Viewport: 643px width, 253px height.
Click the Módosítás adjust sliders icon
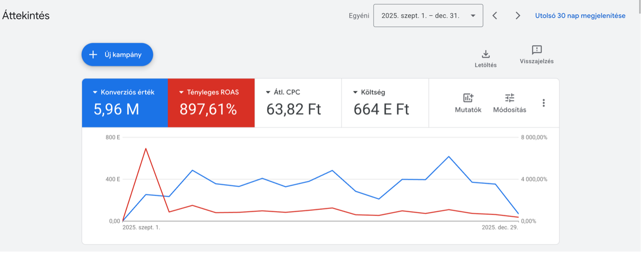510,98
